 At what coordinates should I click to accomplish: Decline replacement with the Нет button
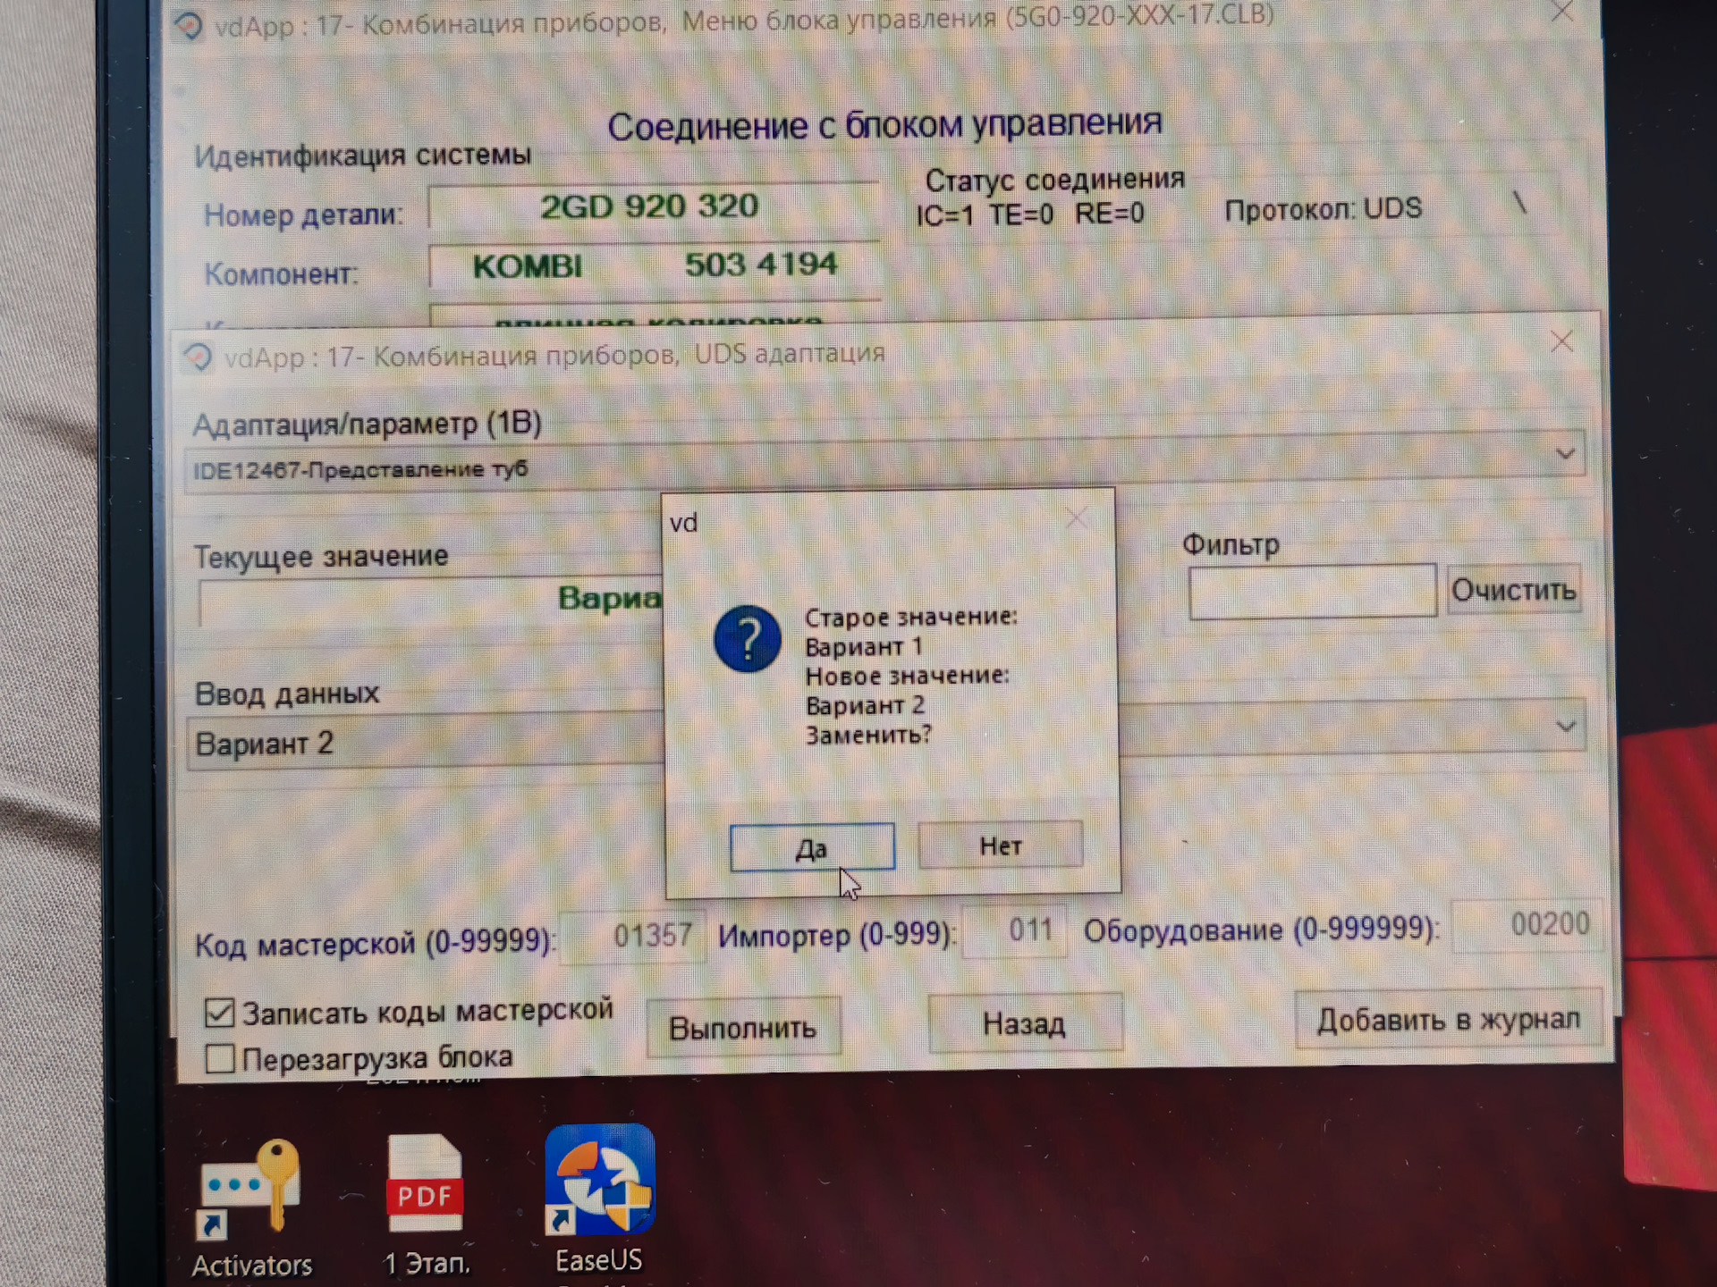tap(1000, 845)
